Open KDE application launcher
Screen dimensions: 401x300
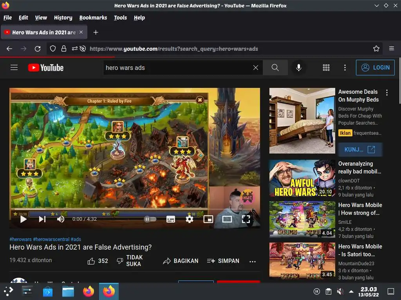point(9,291)
